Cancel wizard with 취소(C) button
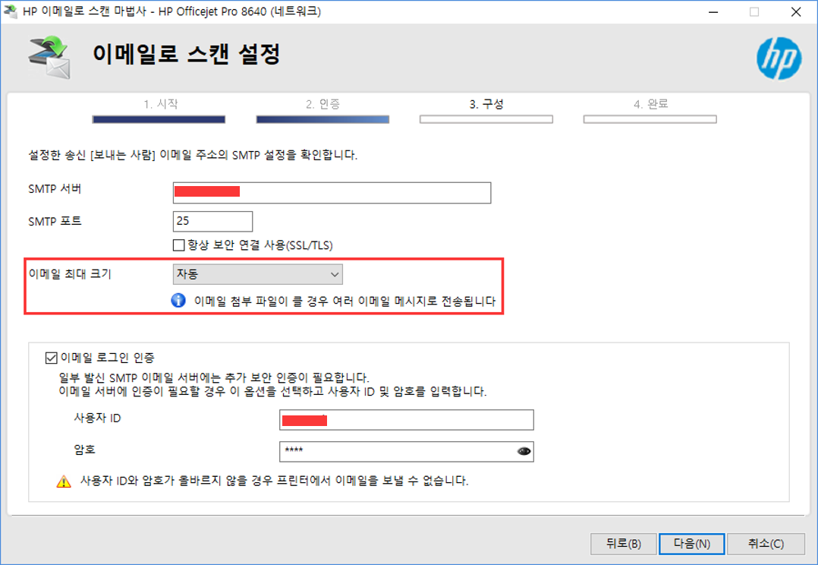Screen dimensions: 818x565 (x=766, y=544)
